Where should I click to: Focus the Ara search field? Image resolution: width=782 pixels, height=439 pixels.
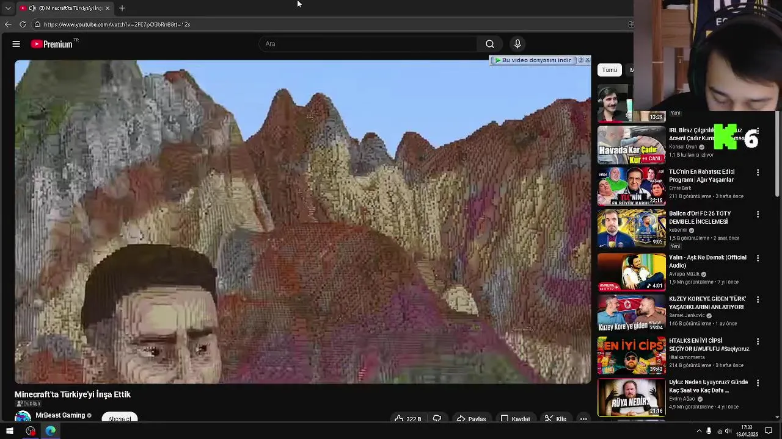coord(368,44)
